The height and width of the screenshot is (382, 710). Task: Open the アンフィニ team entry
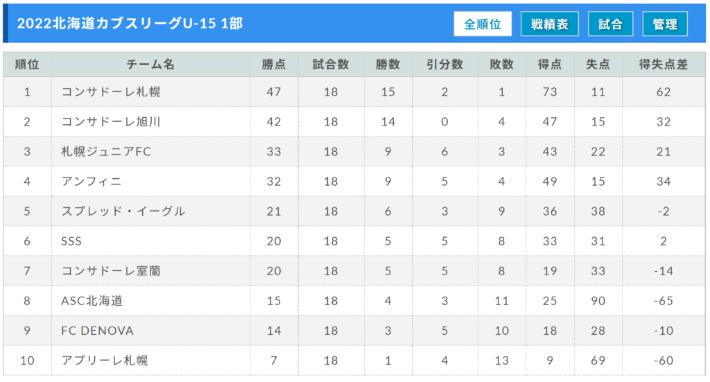point(92,182)
